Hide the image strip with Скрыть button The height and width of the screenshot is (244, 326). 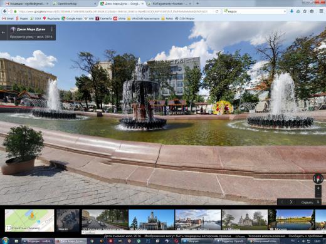pyautogui.click(x=307, y=202)
